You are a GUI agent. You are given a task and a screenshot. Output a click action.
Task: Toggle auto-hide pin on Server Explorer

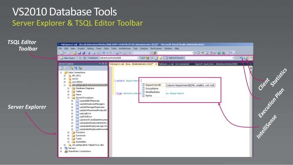click(x=103, y=64)
